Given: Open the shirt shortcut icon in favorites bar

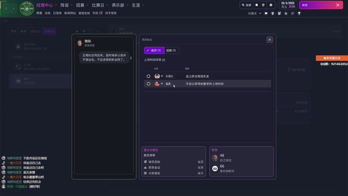Looking at the screenshot, I should pyautogui.click(x=273, y=14).
